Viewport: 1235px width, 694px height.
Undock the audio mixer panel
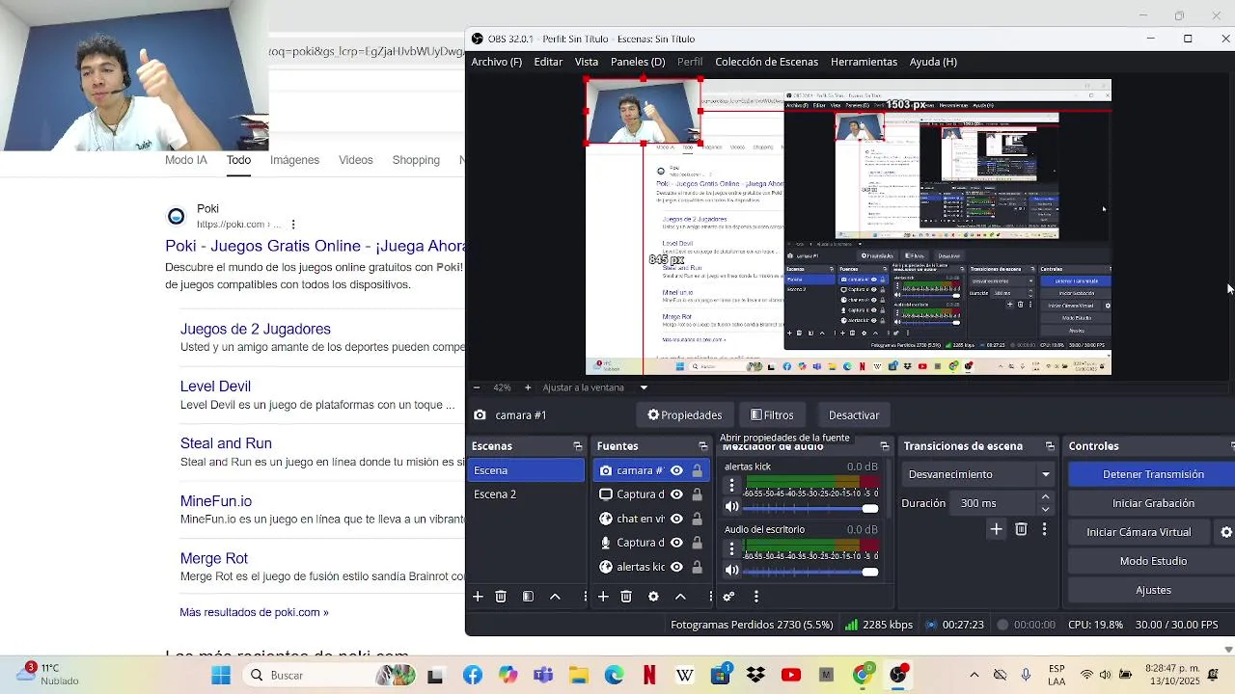click(x=885, y=446)
